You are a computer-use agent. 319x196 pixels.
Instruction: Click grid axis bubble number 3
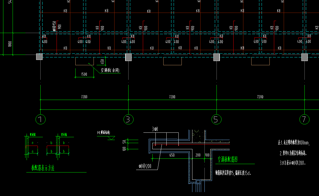tap(128, 119)
